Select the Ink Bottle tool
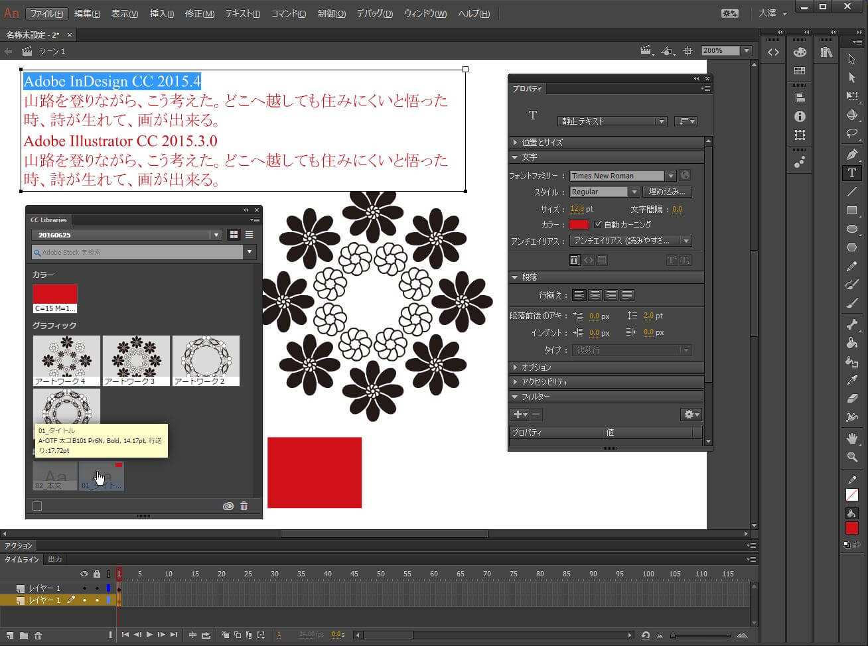The height and width of the screenshot is (646, 868). [x=852, y=361]
